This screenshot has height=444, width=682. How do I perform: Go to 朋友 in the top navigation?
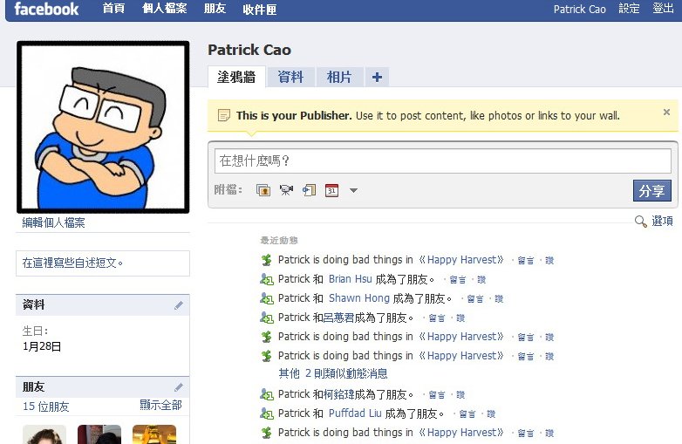(x=215, y=8)
